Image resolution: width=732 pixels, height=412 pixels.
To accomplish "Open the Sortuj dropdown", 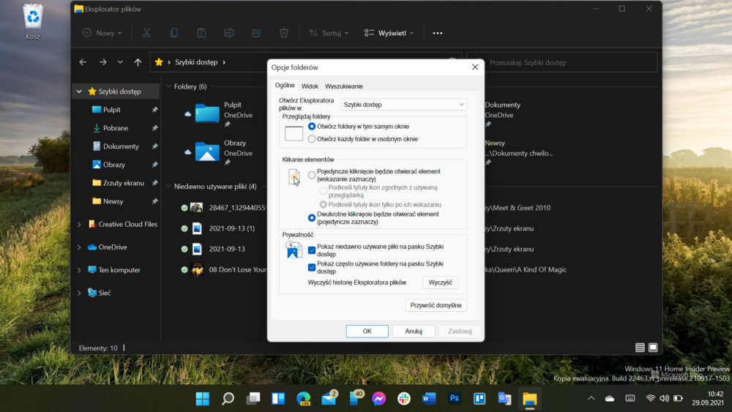I will [x=329, y=33].
